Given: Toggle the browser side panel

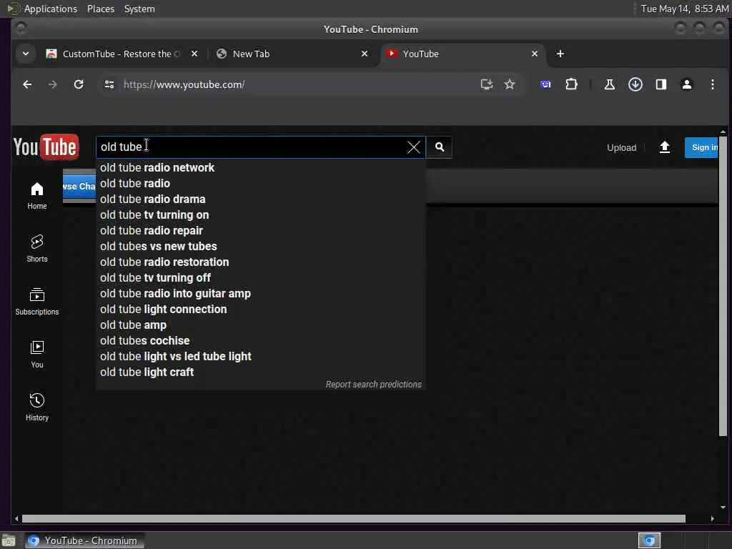Looking at the screenshot, I should (661, 84).
